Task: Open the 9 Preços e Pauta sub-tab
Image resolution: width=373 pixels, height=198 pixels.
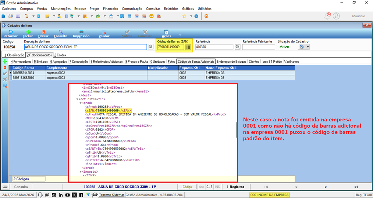Action: pos(136,62)
